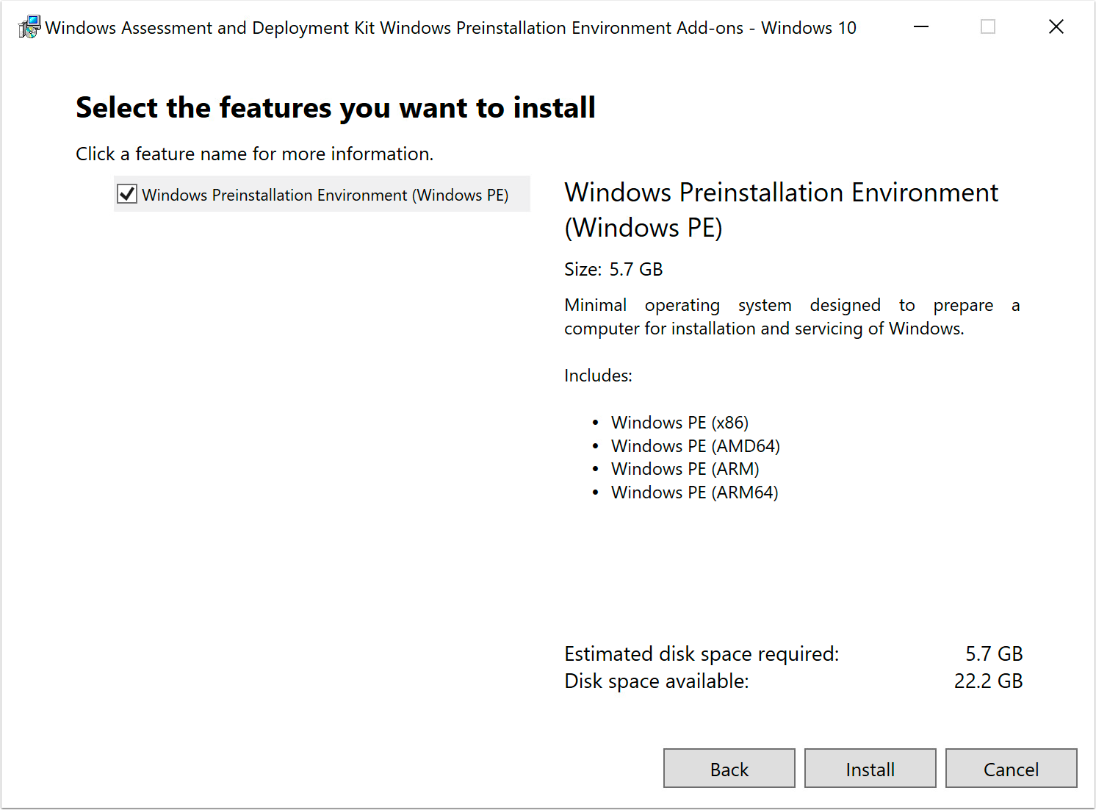Image resolution: width=1096 pixels, height=810 pixels.
Task: Click the Install button
Action: click(x=870, y=768)
